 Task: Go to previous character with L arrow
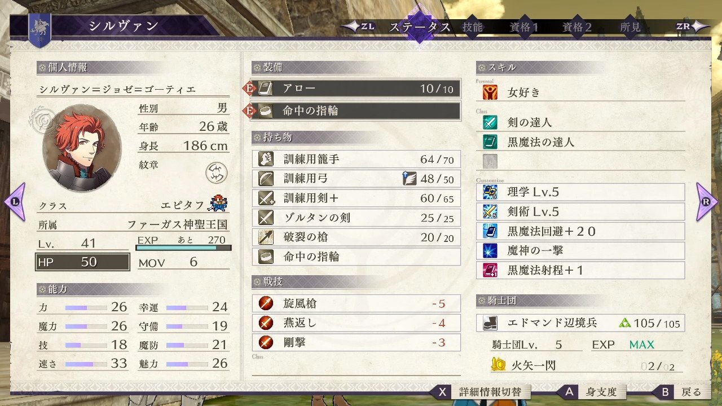[15, 201]
